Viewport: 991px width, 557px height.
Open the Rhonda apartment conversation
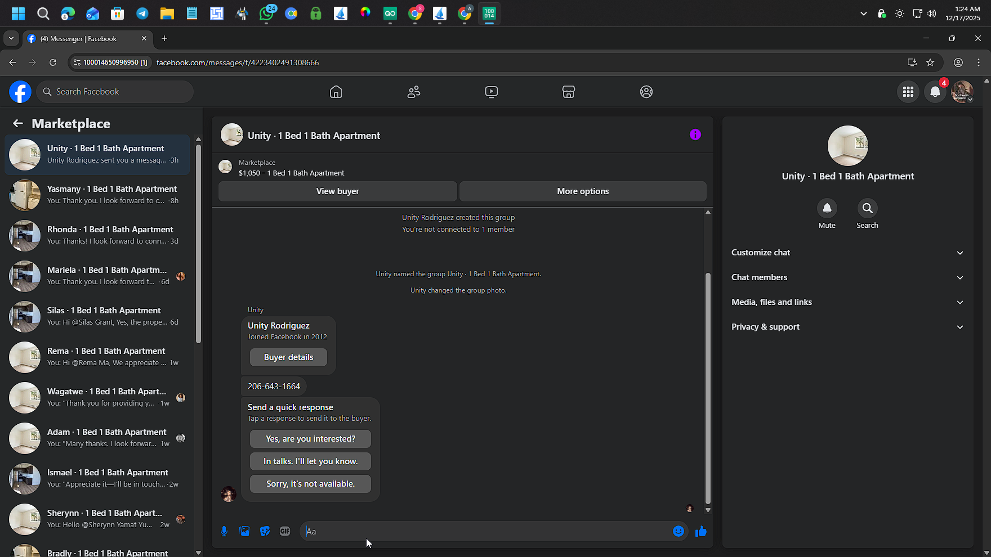click(97, 236)
